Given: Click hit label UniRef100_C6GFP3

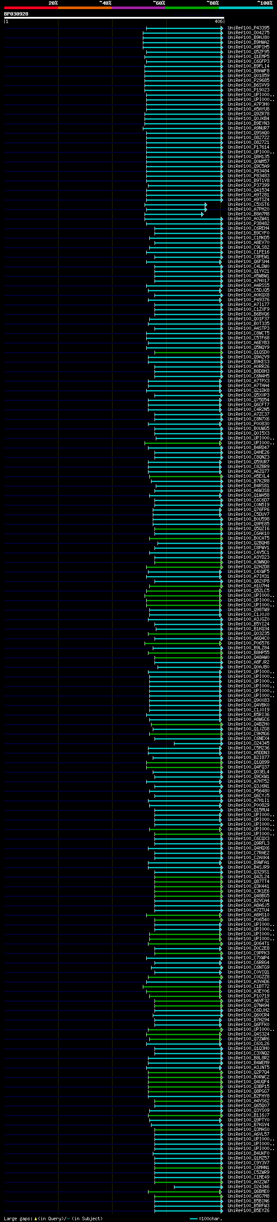Looking at the screenshot, I should coord(248,61).
